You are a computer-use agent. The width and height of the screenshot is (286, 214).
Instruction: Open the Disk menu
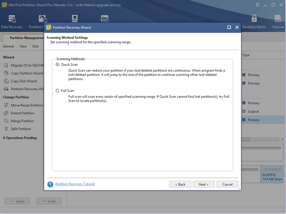[35, 46]
